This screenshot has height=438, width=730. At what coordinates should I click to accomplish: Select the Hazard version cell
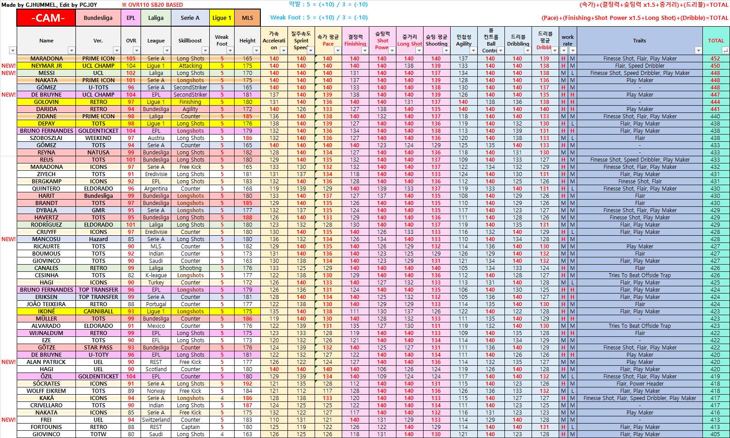tap(98, 239)
